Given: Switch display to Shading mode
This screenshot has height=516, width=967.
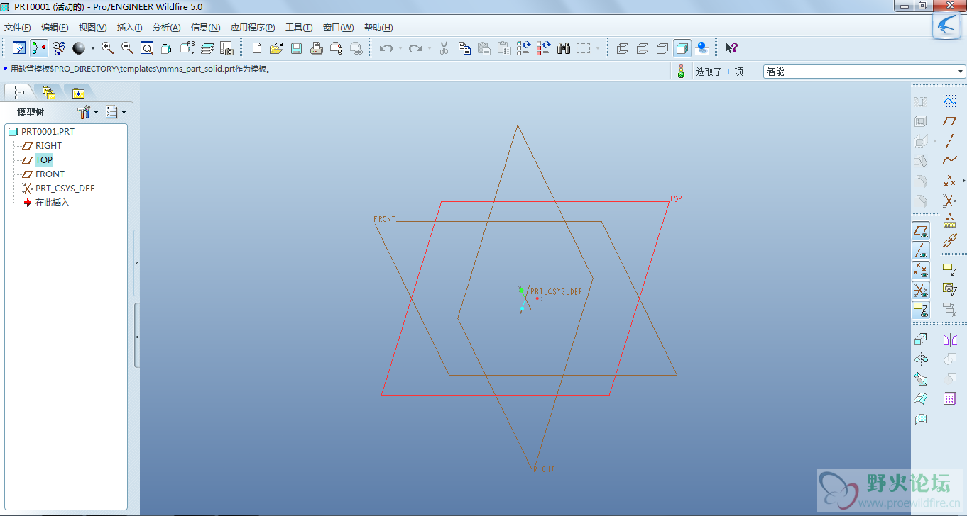Looking at the screenshot, I should [x=682, y=48].
